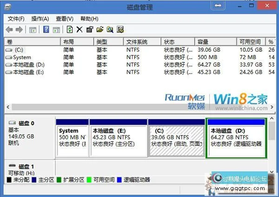Click the 39.06 GB capacity cell
The height and width of the screenshot is (197, 279).
tap(209, 50)
